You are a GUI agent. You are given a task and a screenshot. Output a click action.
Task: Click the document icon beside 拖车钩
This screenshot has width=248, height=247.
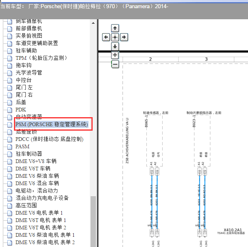(x=10, y=66)
